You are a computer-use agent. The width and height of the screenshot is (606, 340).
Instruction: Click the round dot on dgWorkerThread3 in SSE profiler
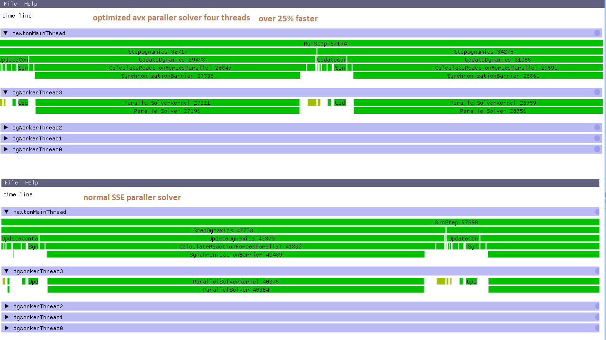click(597, 271)
